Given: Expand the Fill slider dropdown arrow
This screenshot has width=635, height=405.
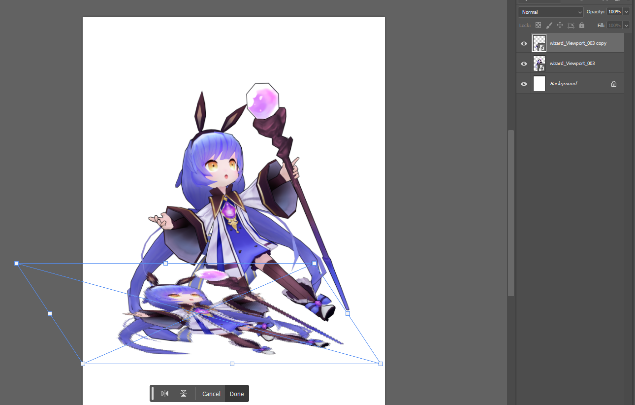Looking at the screenshot, I should (x=627, y=25).
